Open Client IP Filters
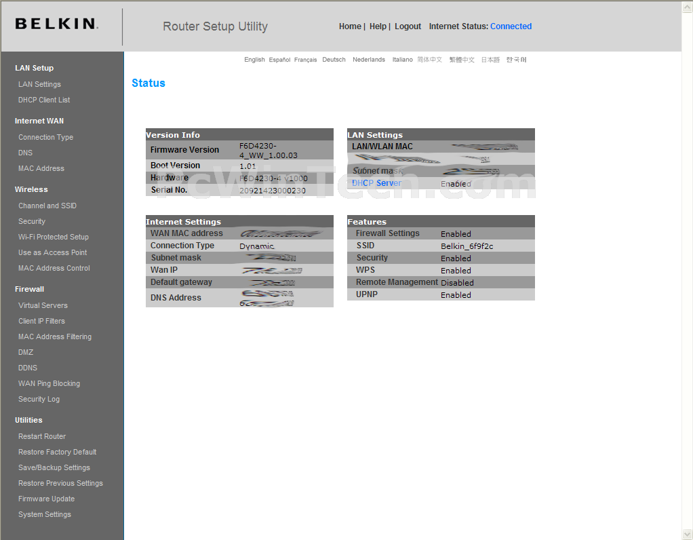Image resolution: width=693 pixels, height=540 pixels. 41,321
